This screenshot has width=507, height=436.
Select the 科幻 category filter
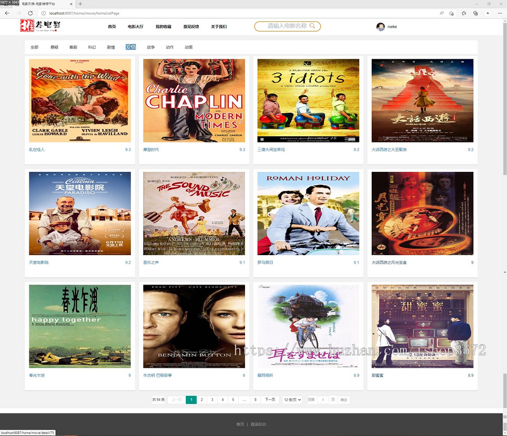pyautogui.click(x=92, y=47)
